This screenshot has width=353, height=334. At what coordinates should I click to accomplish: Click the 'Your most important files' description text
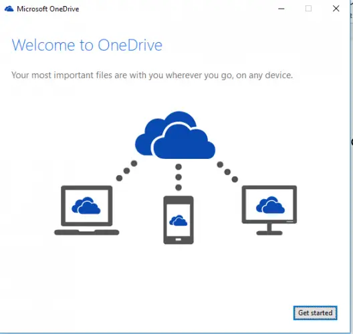click(152, 75)
